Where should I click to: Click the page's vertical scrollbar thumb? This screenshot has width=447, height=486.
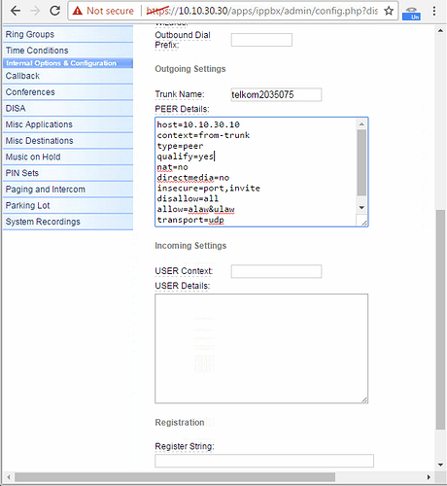pos(440,320)
